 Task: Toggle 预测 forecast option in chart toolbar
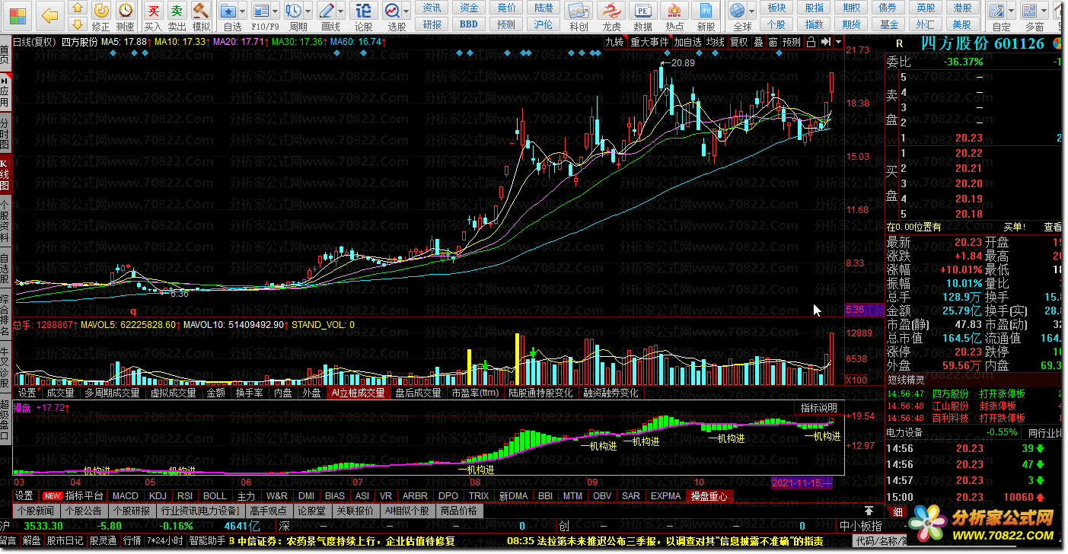pos(792,43)
